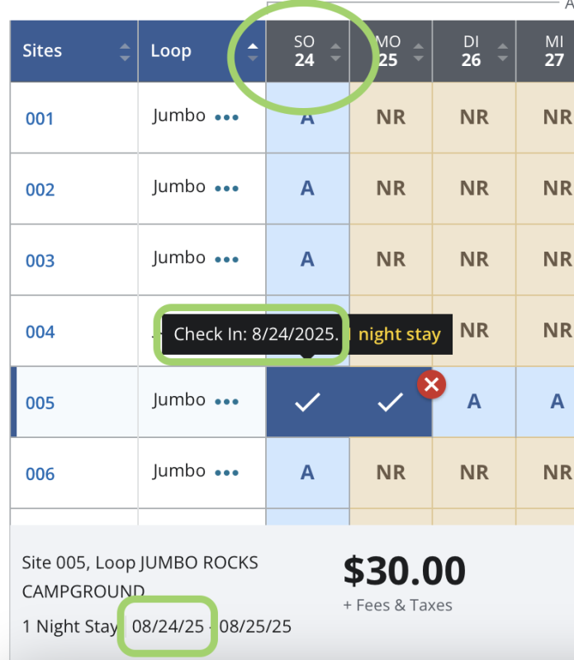Viewport: 574px width, 660px height.
Task: Select available Tuesday 26 for site 005
Action: pos(474,402)
